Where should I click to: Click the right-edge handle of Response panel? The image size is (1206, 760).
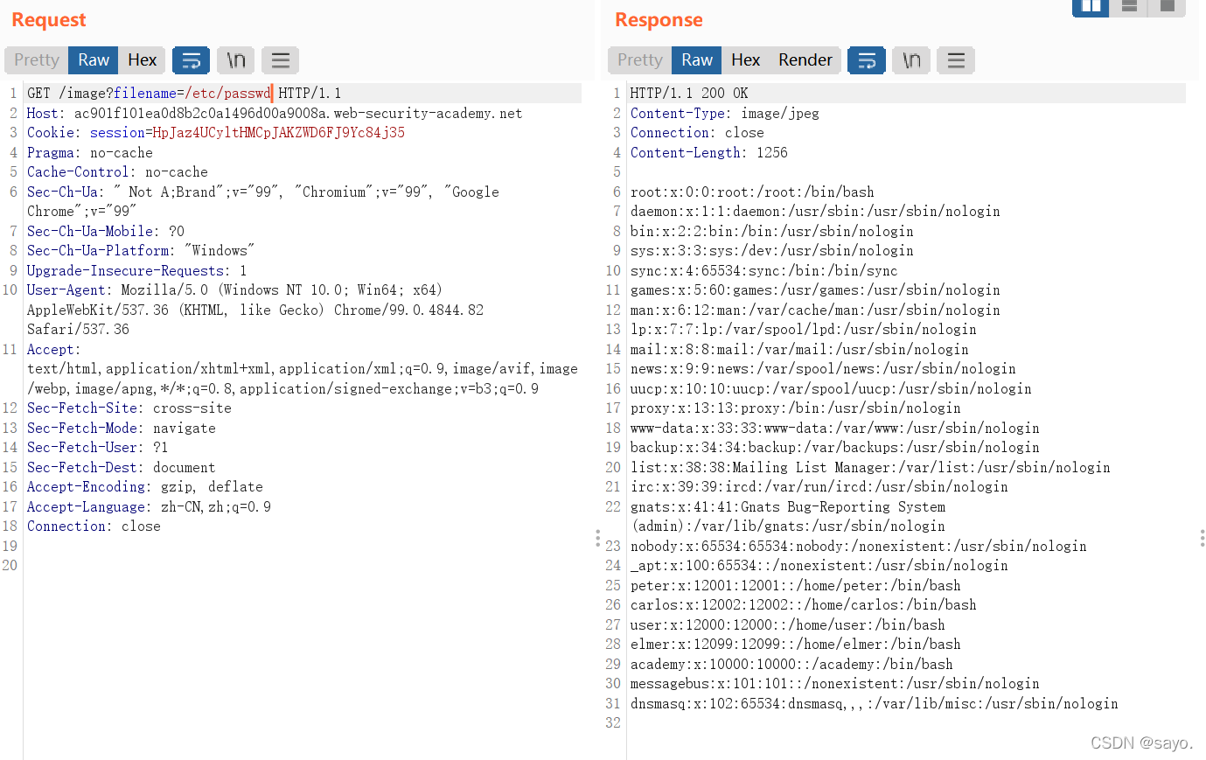click(x=1202, y=538)
